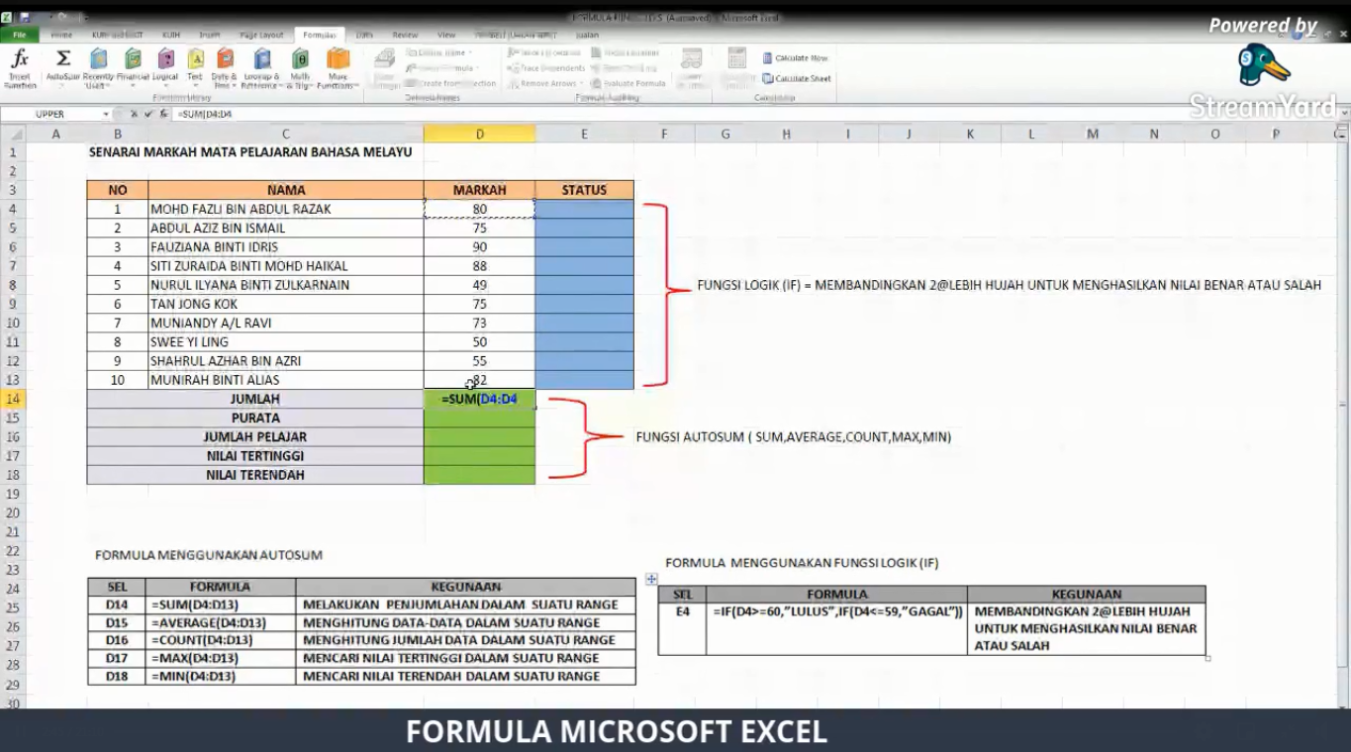Open the File tab
Image resolution: width=1351 pixels, height=752 pixels.
point(19,35)
